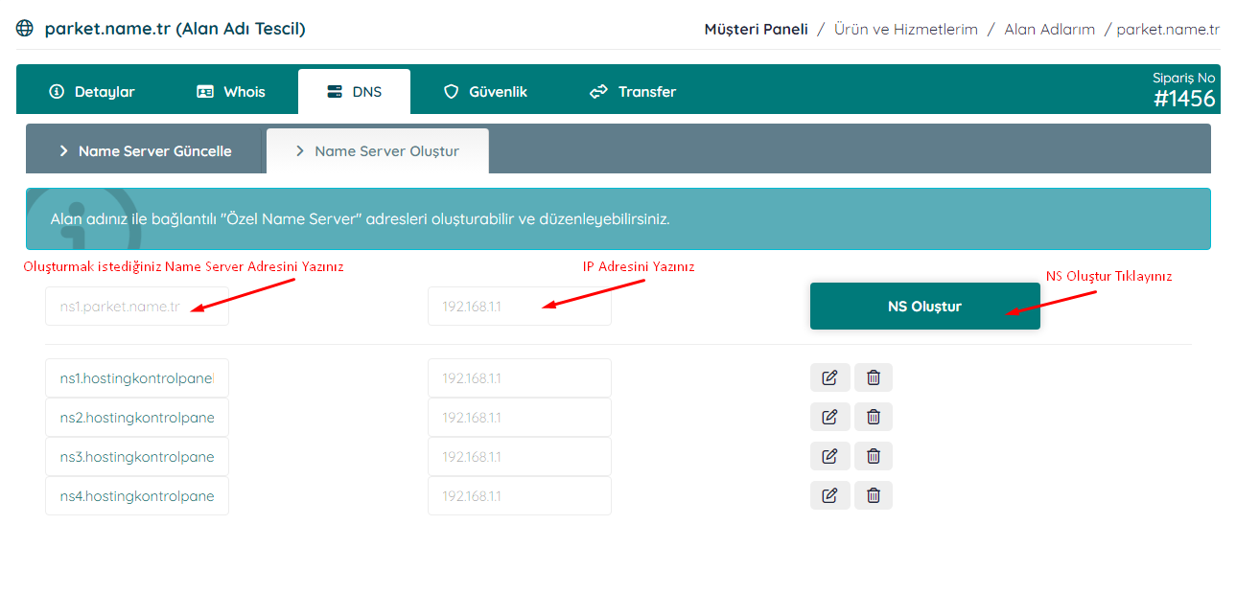Click the IP field in ns3.hostingkontrolpanel row

coord(520,456)
